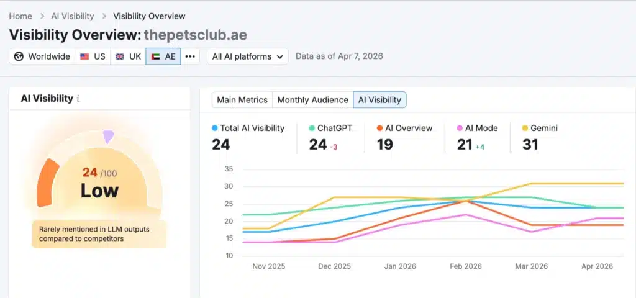Click the AI Overview legend label
Screen dimensions: 636x298
pyautogui.click(x=409, y=128)
